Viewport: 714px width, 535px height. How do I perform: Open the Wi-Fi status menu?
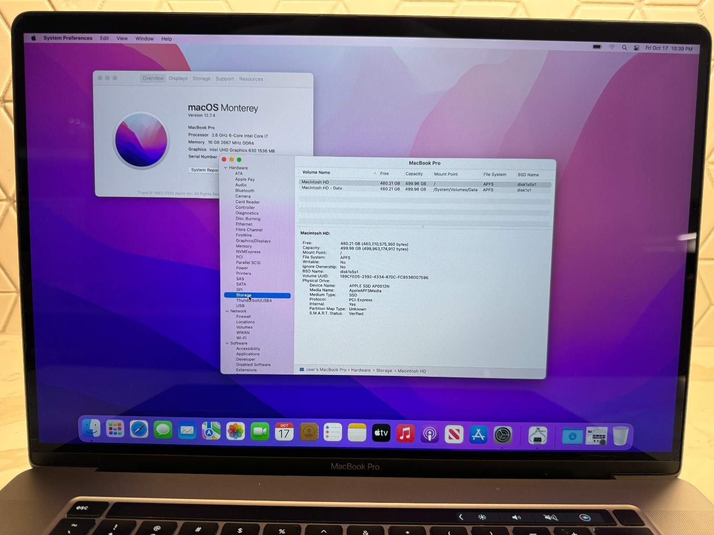(x=612, y=47)
